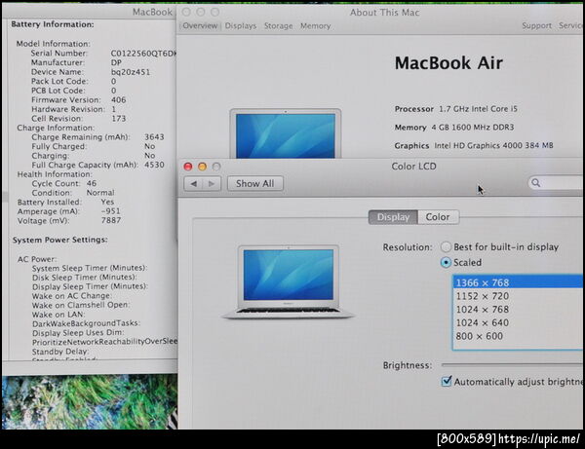
Task: Click Full Charge Capacity value 4530
Action: [x=154, y=165]
